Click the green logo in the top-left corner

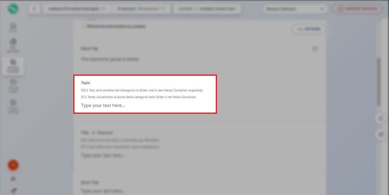click(x=13, y=9)
